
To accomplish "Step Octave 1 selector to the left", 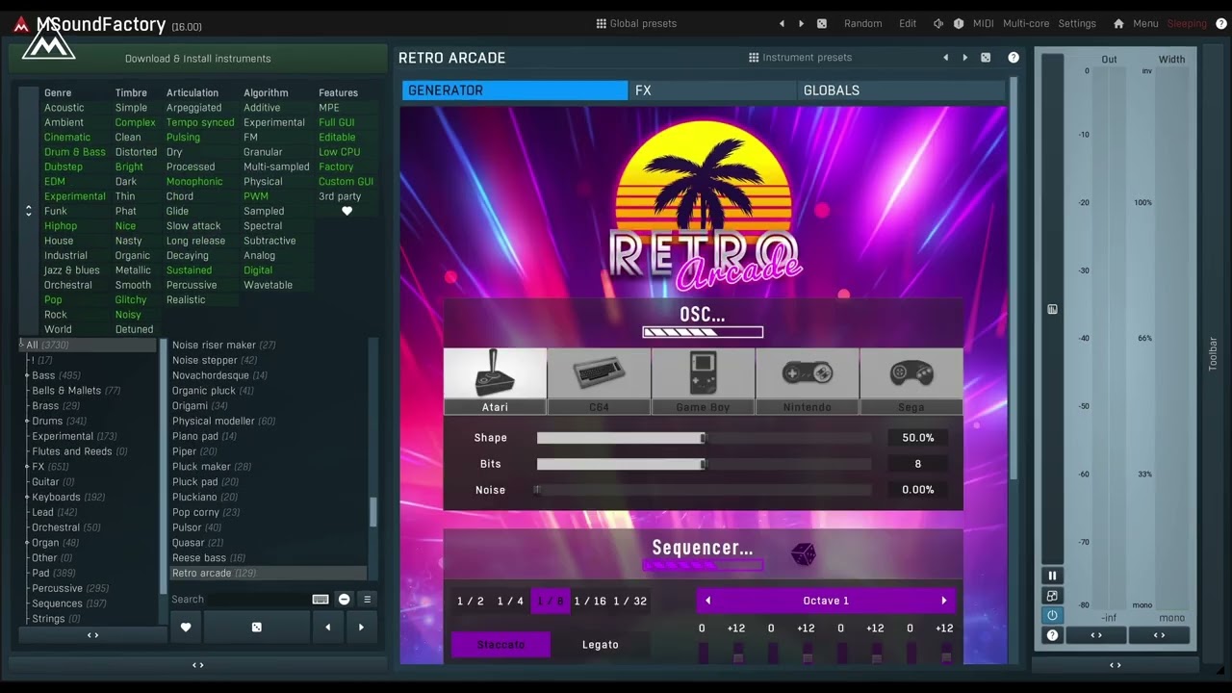I will (x=708, y=601).
